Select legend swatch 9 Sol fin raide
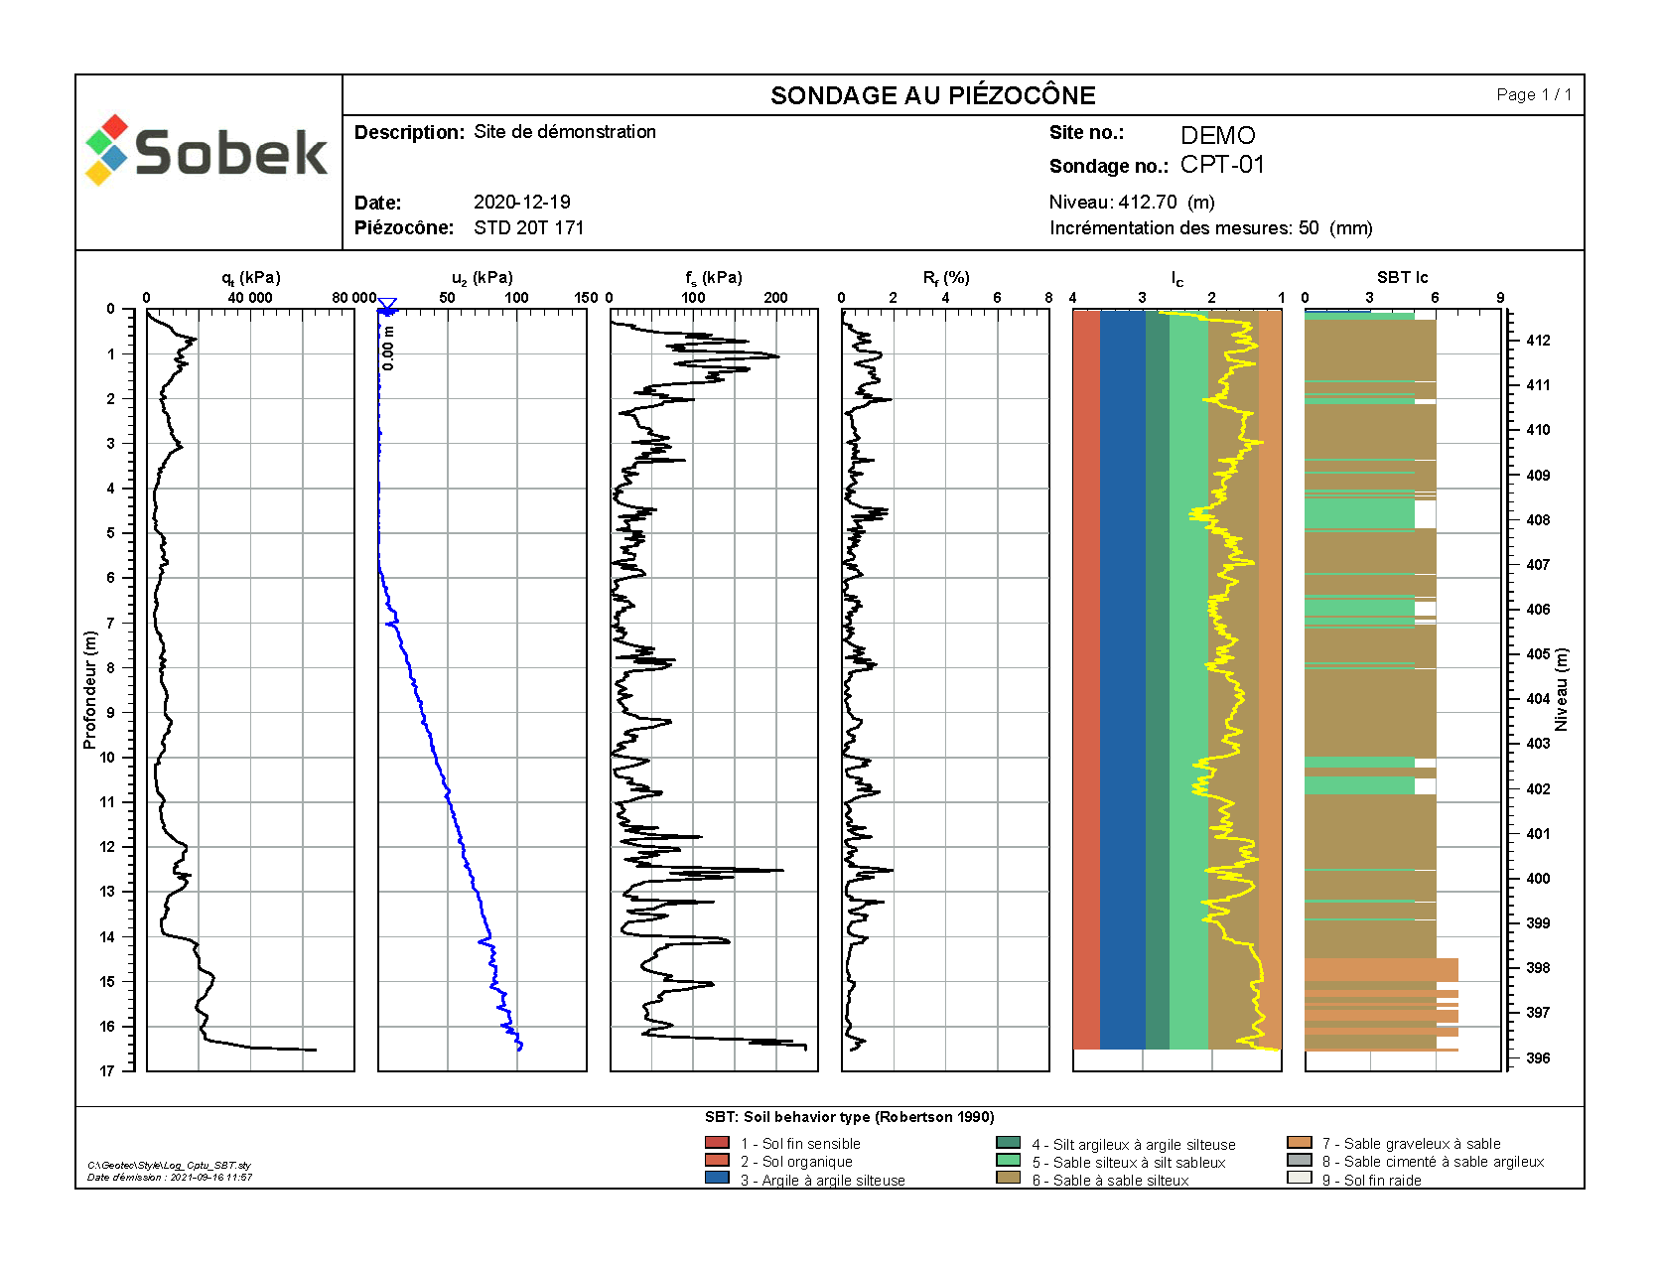 click(1299, 1179)
